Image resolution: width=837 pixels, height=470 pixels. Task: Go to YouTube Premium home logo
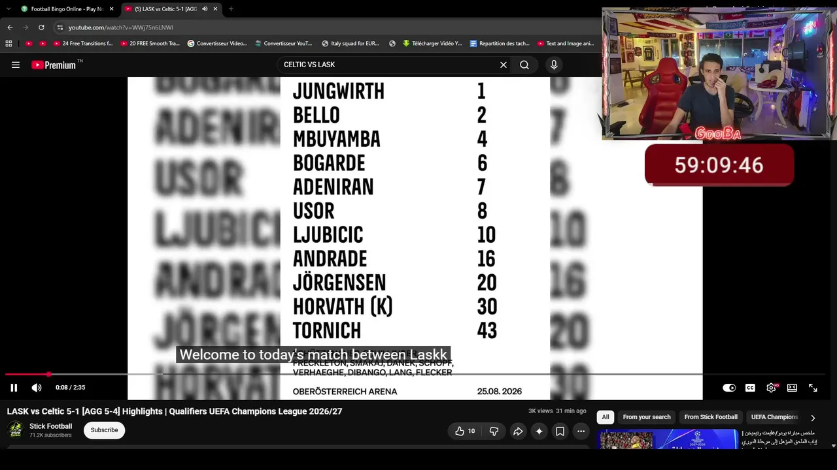[54, 65]
